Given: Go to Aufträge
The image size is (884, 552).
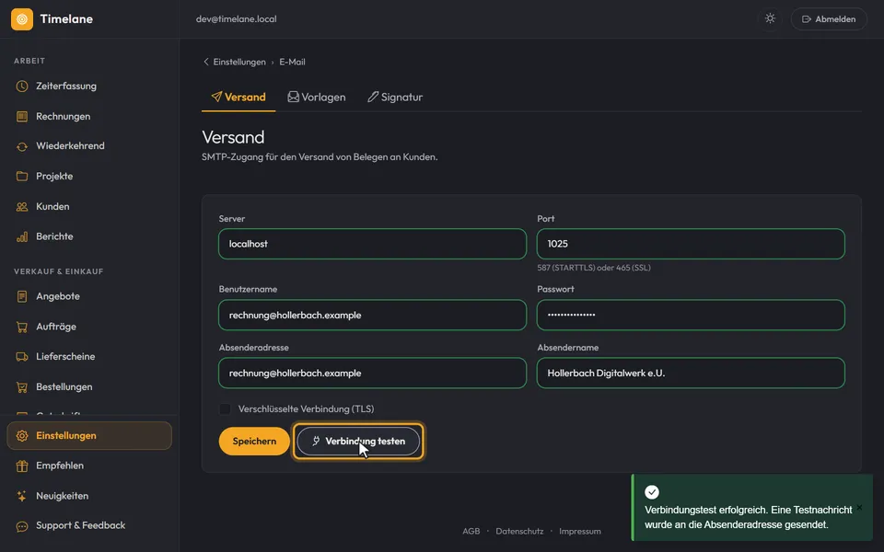Looking at the screenshot, I should [x=89, y=327].
